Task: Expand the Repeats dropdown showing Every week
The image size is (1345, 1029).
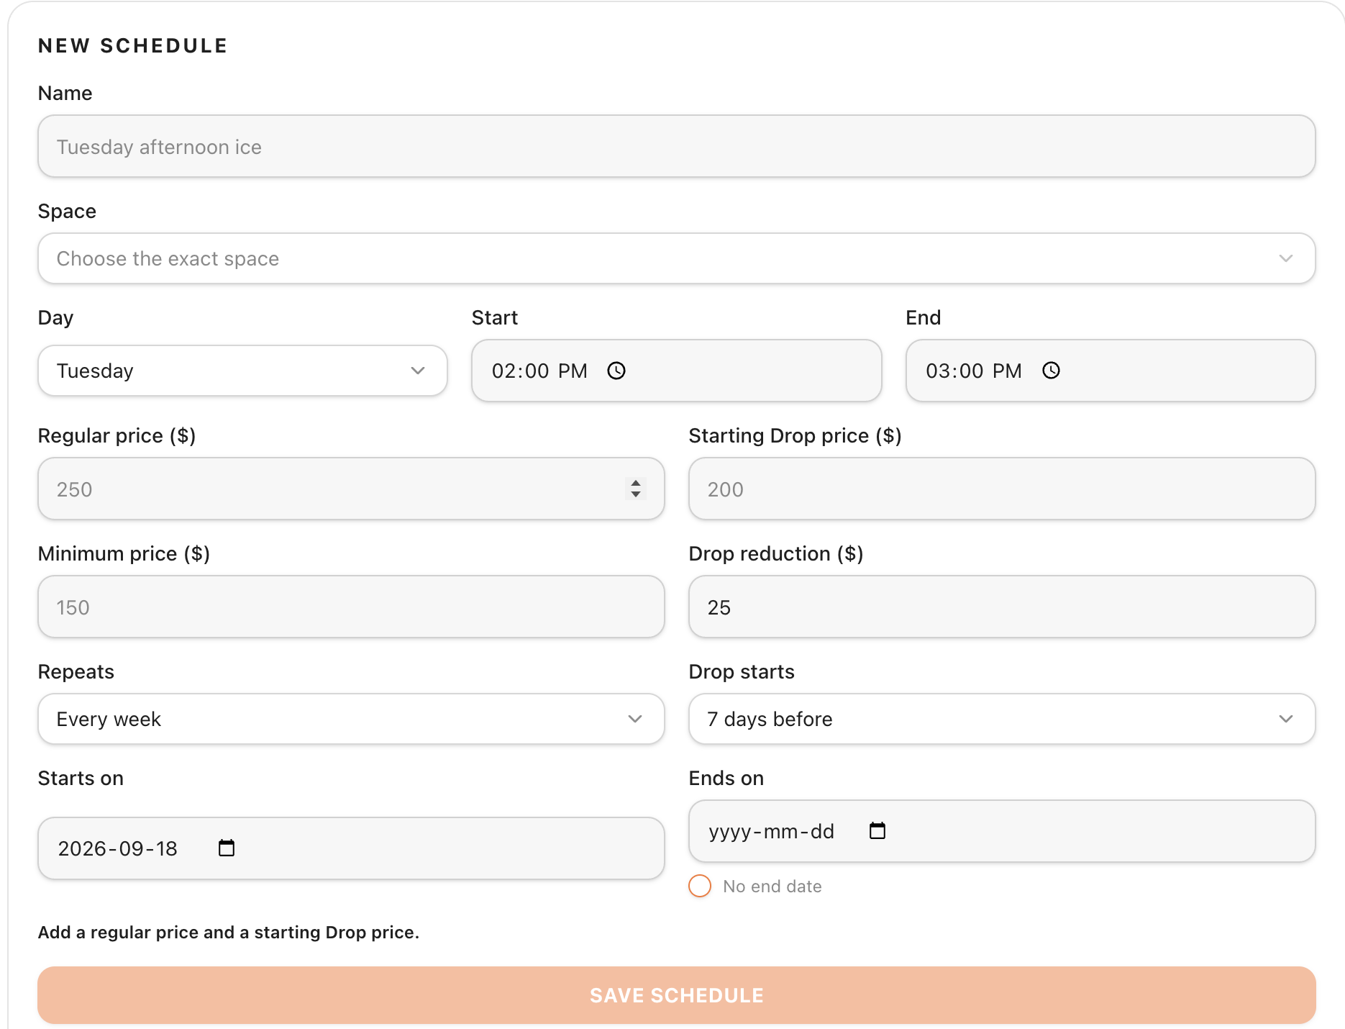Action: [x=351, y=719]
